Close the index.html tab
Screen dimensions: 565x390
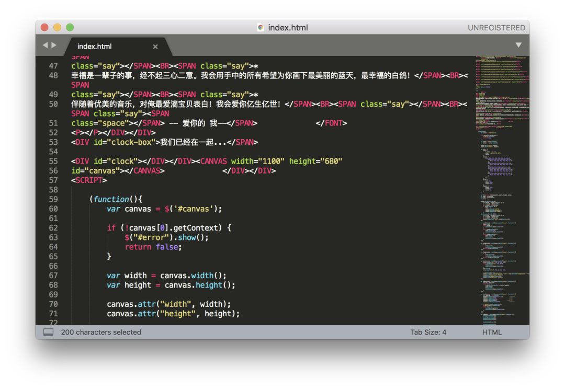click(155, 47)
